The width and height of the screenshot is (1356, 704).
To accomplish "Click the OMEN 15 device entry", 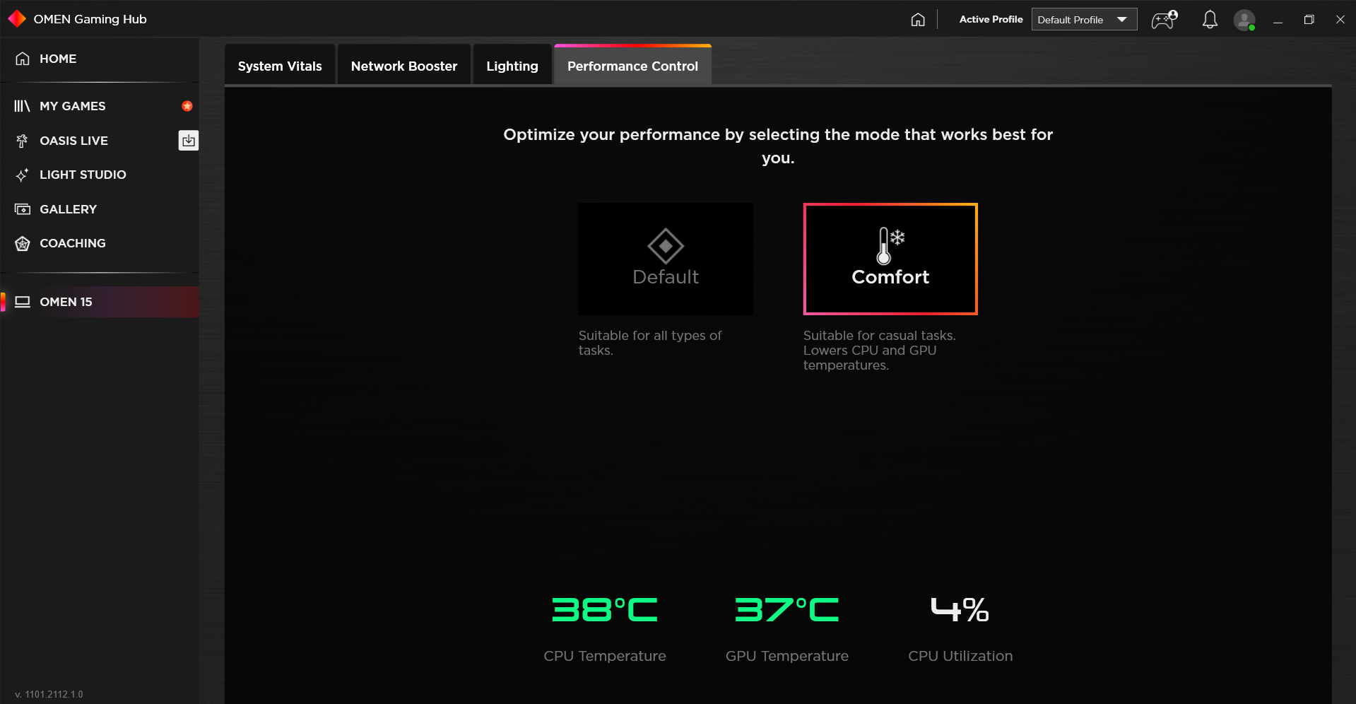I will pyautogui.click(x=66, y=302).
